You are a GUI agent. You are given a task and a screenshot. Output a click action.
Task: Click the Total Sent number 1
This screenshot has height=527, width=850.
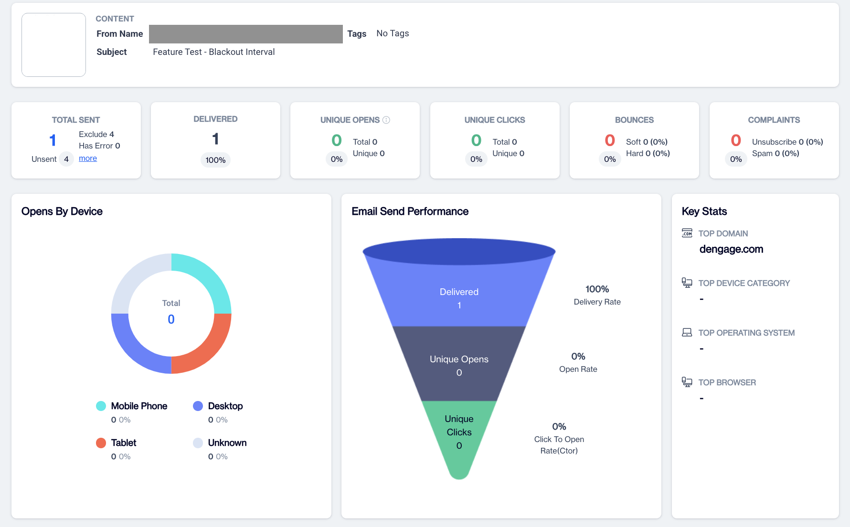pyautogui.click(x=53, y=140)
